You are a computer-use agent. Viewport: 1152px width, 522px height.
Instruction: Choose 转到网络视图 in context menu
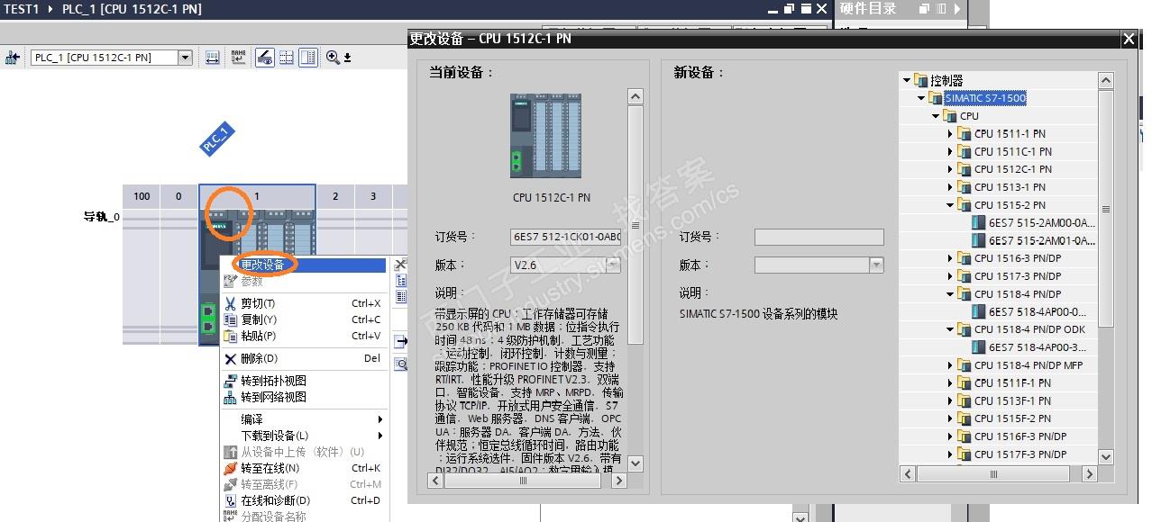305,397
